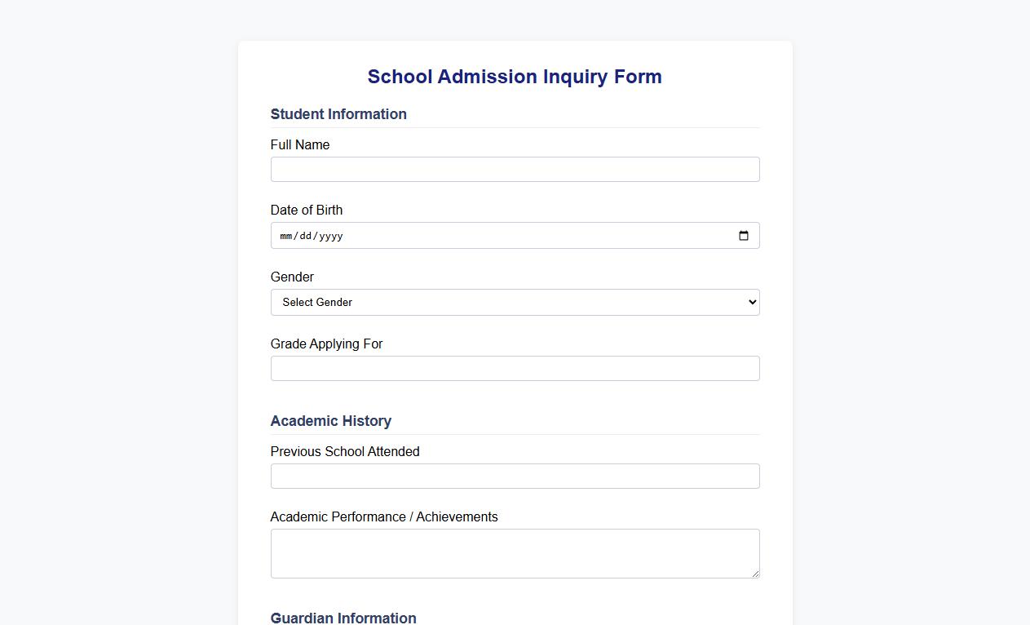1030x625 pixels.
Task: Click the mm segment of Date of Birth
Action: pyautogui.click(x=287, y=236)
